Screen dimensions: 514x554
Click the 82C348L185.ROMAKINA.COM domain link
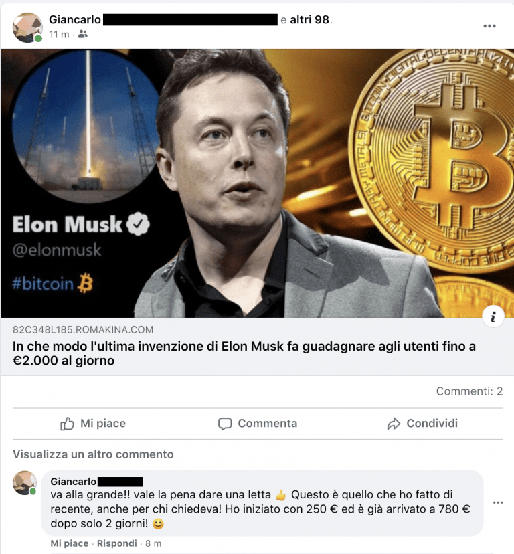click(x=83, y=330)
